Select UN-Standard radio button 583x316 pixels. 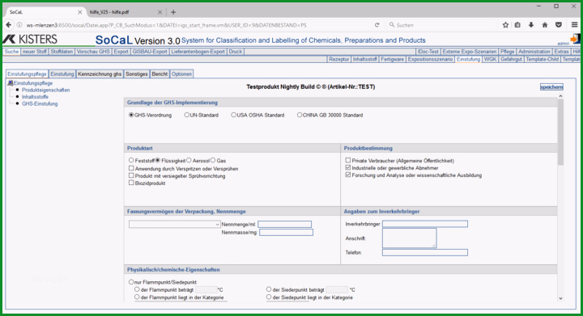pyautogui.click(x=187, y=115)
